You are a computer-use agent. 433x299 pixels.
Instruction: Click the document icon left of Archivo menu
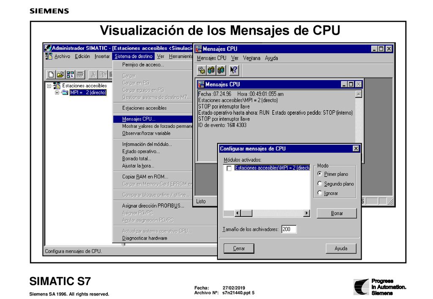[49, 57]
